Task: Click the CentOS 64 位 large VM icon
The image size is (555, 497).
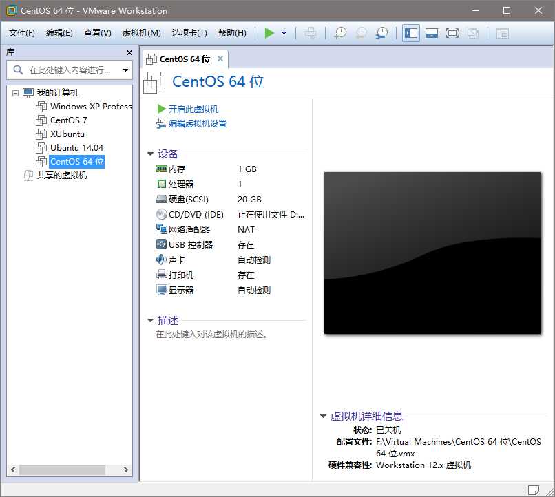Action: point(154,83)
